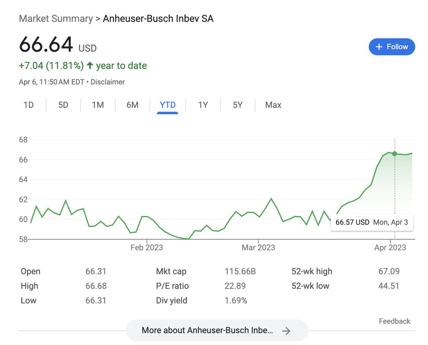Click the High value 66.68
This screenshot has height=345, width=428.
[x=96, y=286]
